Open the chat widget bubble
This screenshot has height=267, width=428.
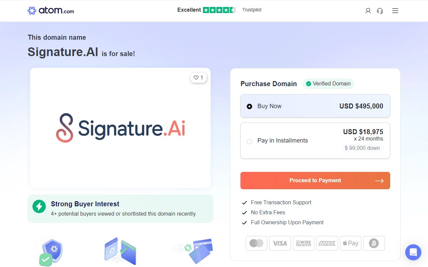coord(413,252)
